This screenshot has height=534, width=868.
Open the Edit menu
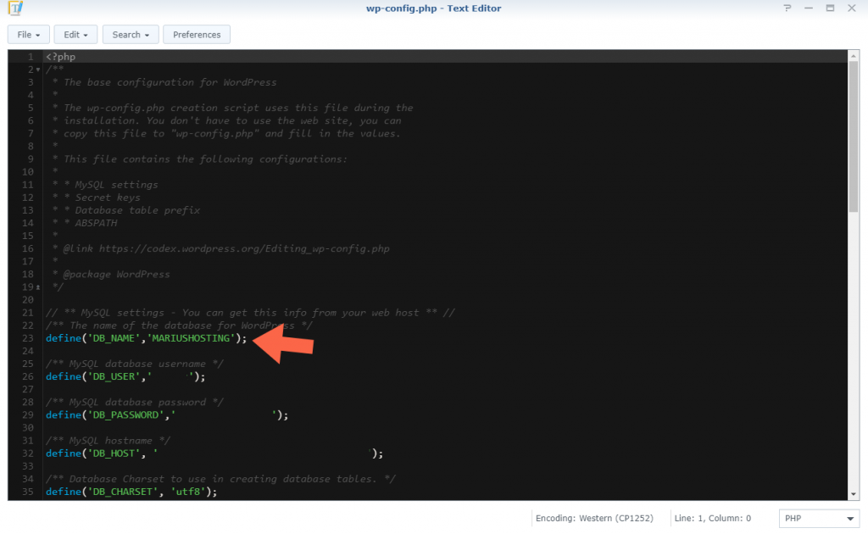pos(75,34)
